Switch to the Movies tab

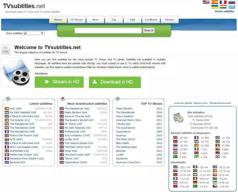170,20
